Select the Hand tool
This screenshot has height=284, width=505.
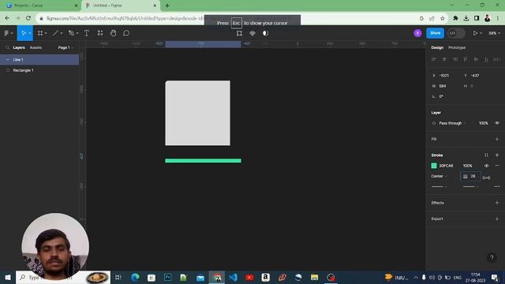click(113, 33)
